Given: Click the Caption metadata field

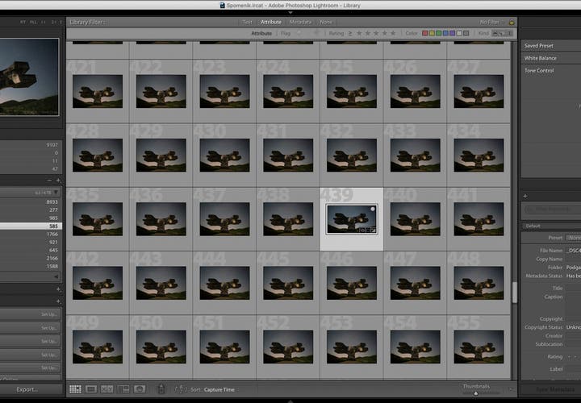Looking at the screenshot, I should (573, 303).
